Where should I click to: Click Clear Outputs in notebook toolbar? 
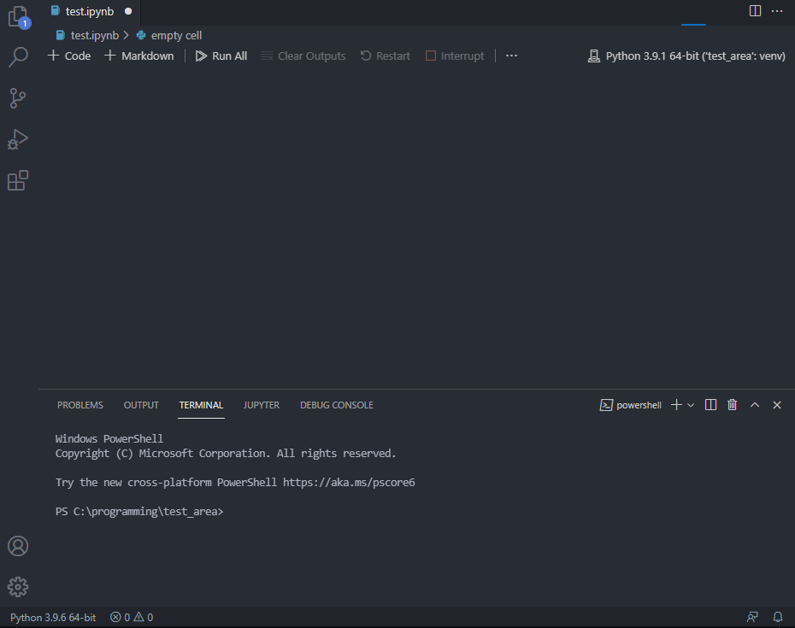303,56
